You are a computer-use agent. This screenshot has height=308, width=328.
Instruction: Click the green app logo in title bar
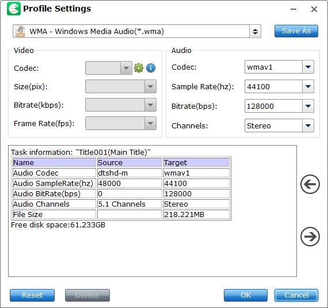click(14, 9)
